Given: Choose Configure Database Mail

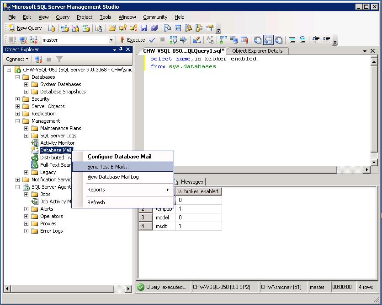Looking at the screenshot, I should 123,157.
